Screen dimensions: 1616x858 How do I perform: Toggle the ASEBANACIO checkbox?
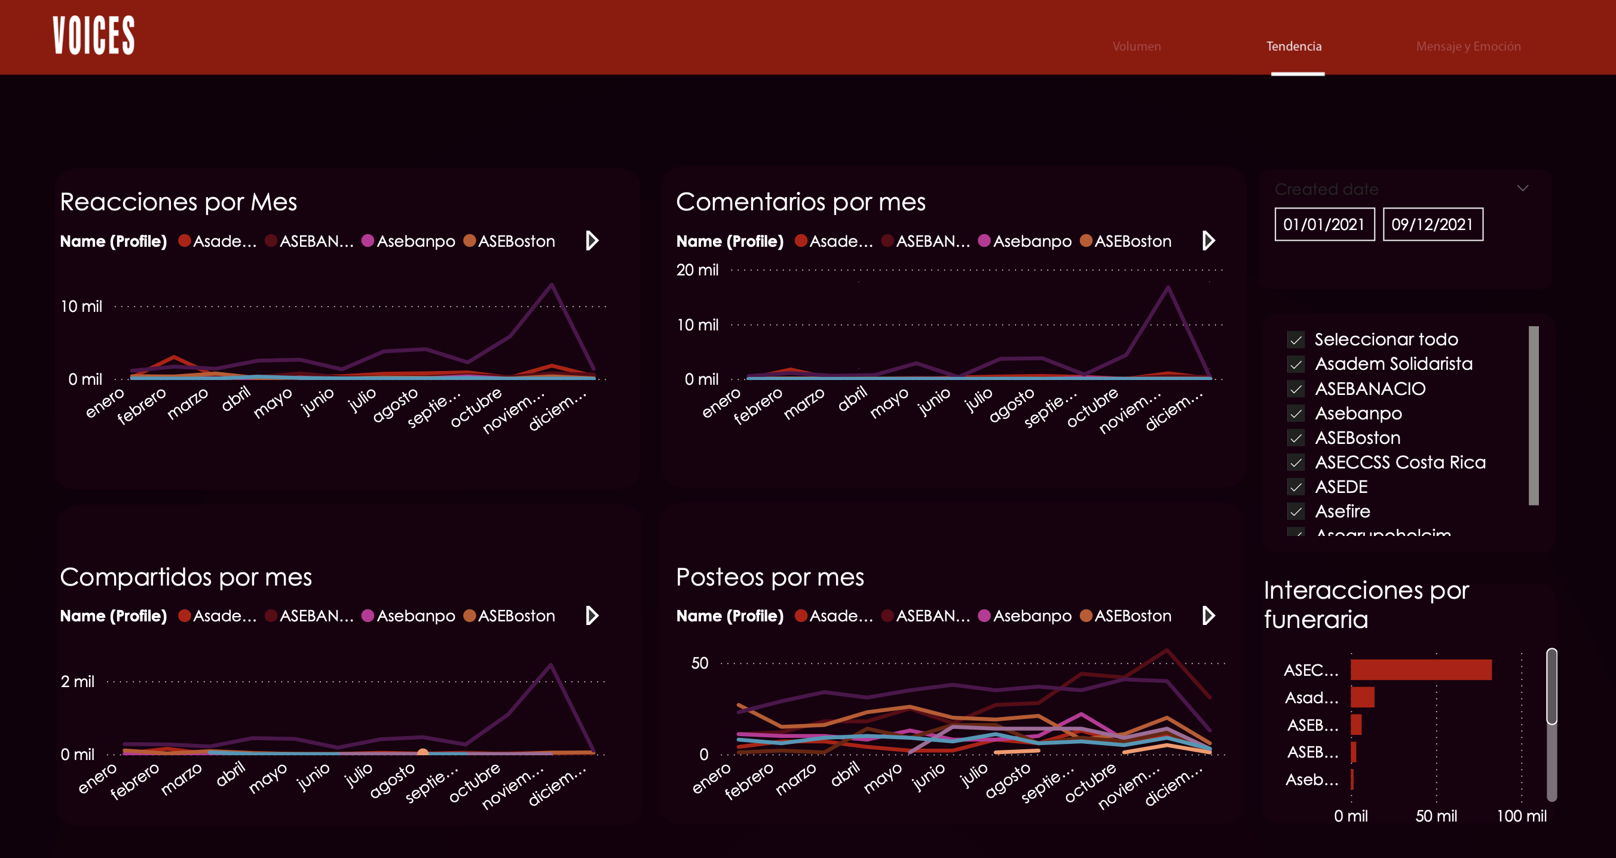click(1296, 389)
